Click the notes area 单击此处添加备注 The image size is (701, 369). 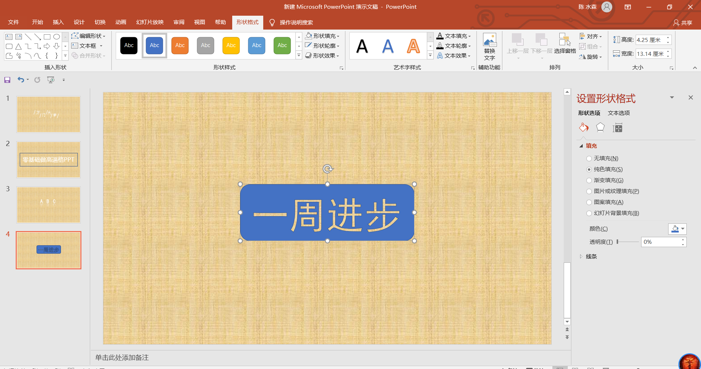coord(122,358)
